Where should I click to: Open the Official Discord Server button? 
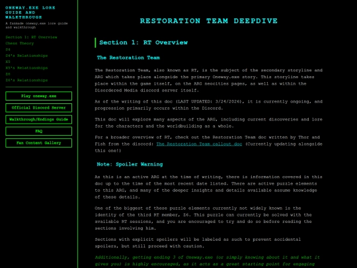click(39, 108)
